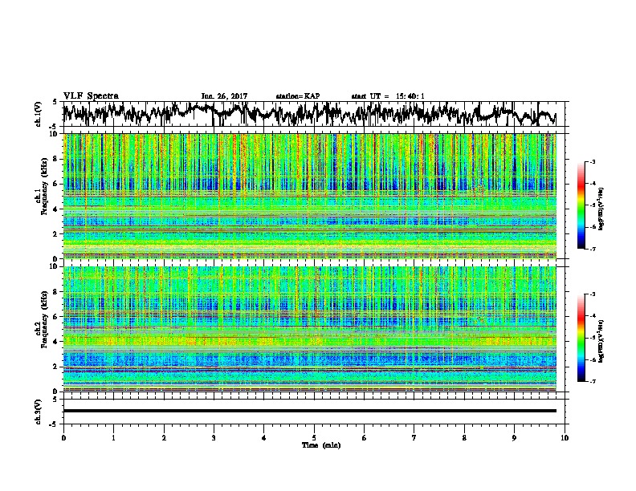The height and width of the screenshot is (491, 636).
Task: Click the Time (min) axis title
Action: [321, 445]
